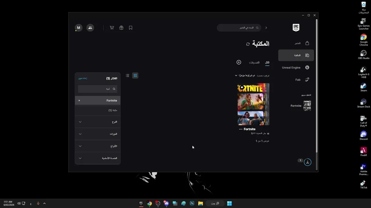Click the Fortnite game cover
This screenshot has width=371, height=208.
pos(254,104)
